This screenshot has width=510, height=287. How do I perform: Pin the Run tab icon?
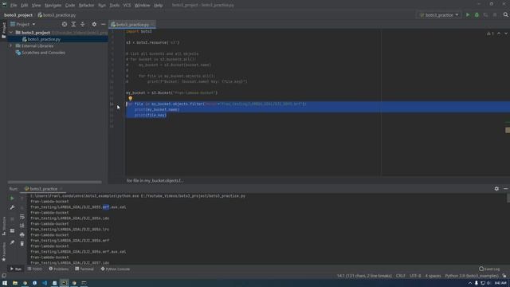pyautogui.click(x=12, y=242)
